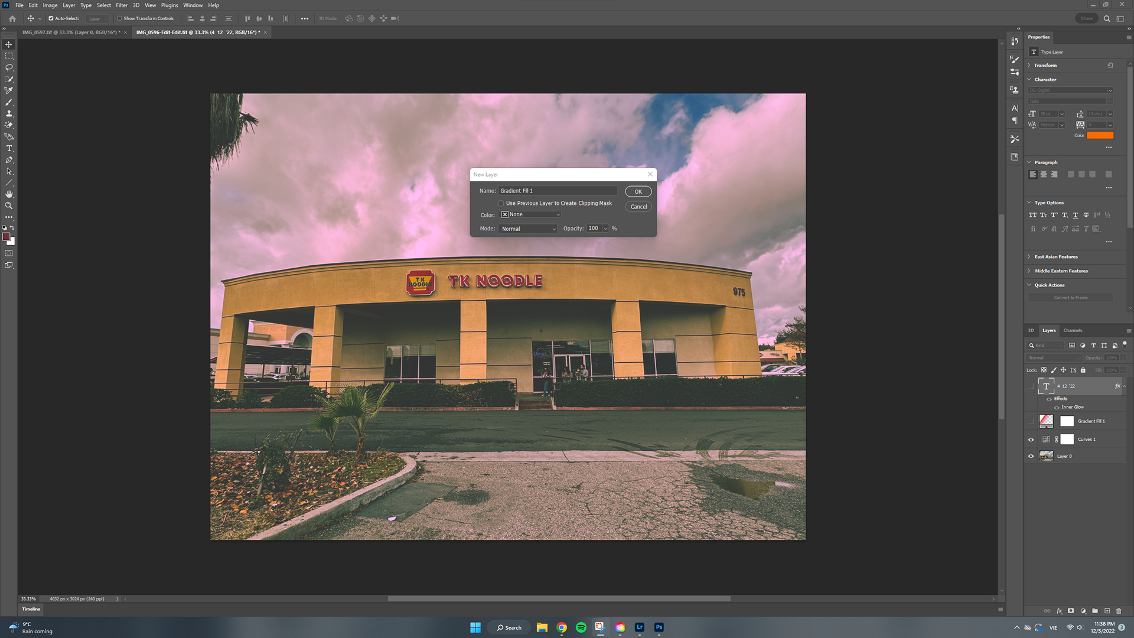Activate the Zoom tool
The image size is (1134, 638).
click(8, 205)
